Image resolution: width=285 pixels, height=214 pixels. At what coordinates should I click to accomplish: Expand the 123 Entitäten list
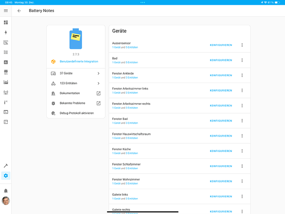tap(76, 83)
